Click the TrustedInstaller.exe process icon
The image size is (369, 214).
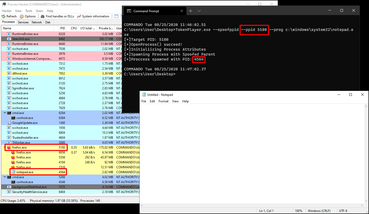9,138
